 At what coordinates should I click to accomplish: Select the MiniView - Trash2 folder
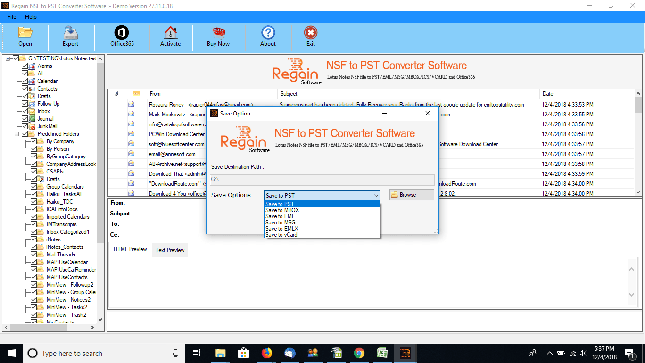(66, 315)
